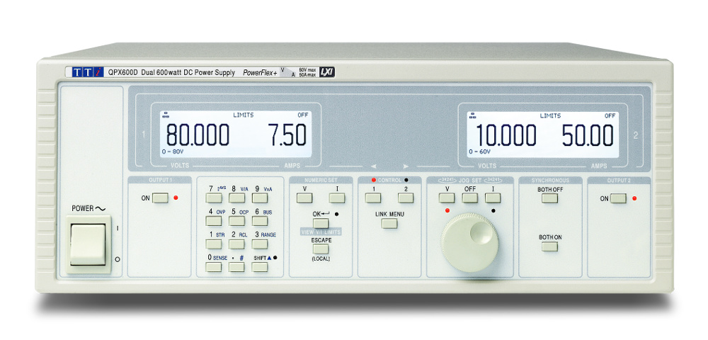This screenshot has width=708, height=340.
Task: Toggle Output 2 ON button
Action: tap(618, 198)
